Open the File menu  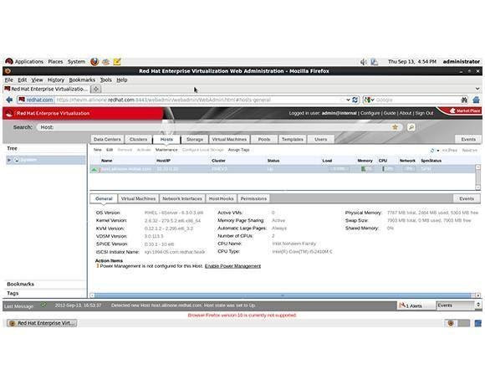(8, 80)
